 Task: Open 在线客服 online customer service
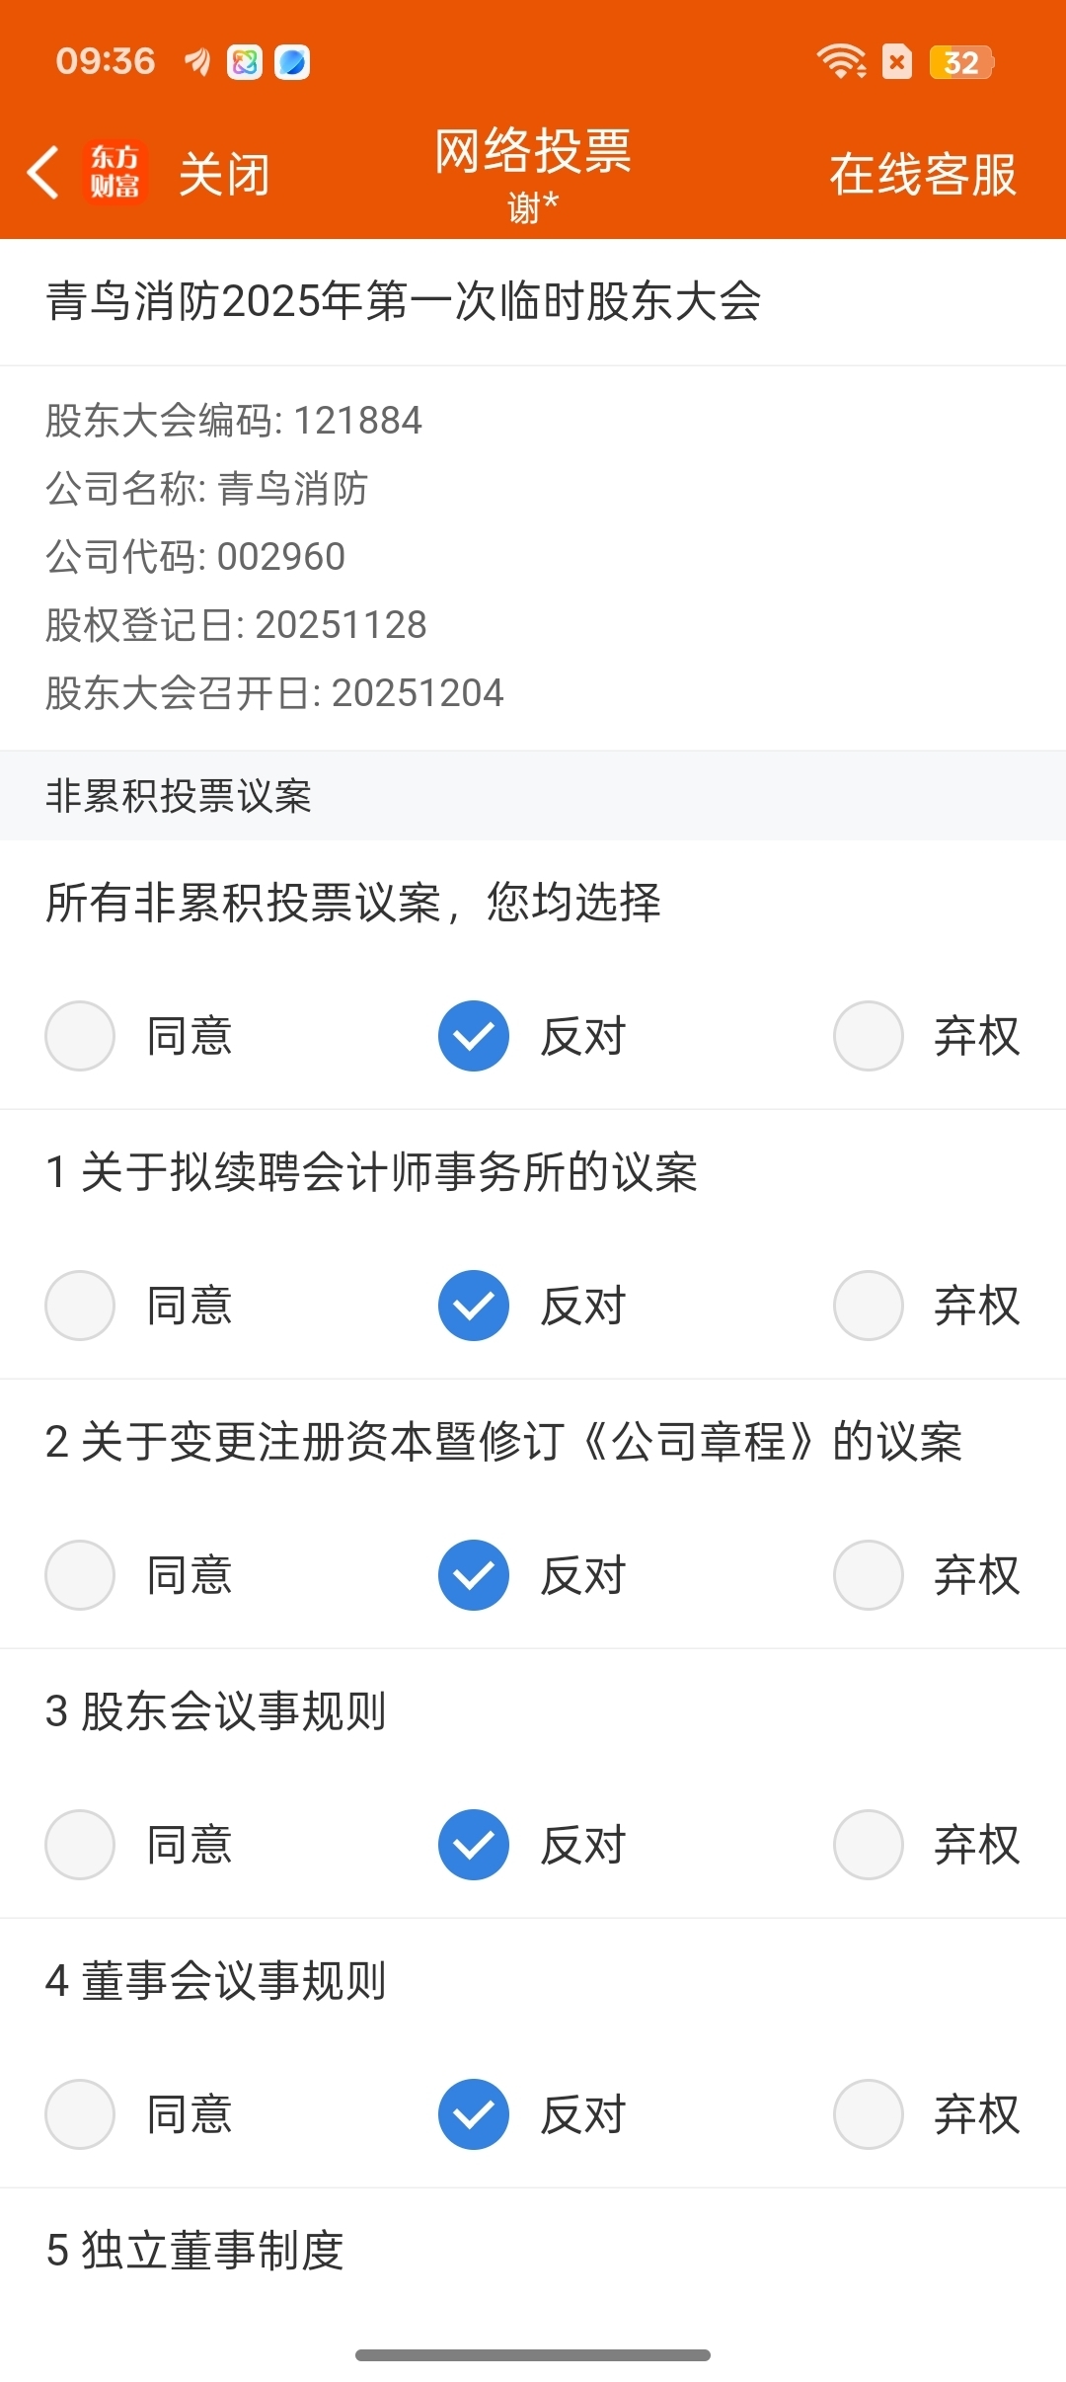[923, 175]
